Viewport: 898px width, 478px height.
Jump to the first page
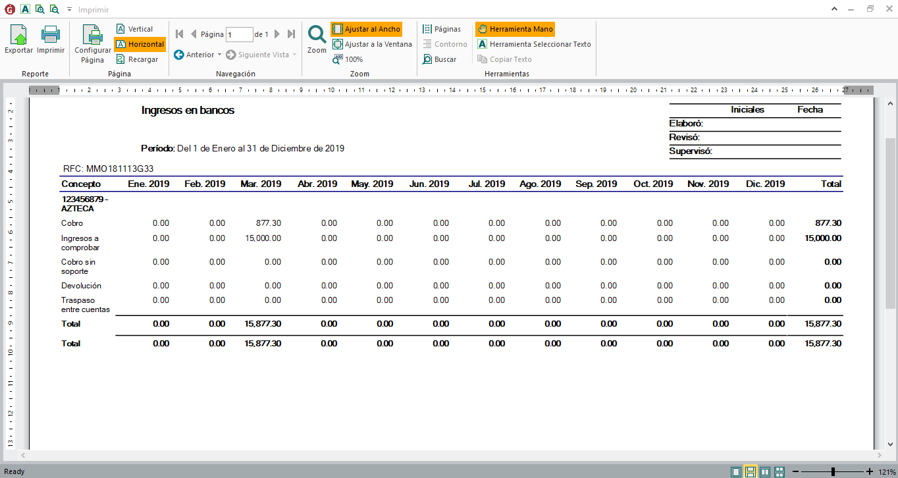coord(179,34)
